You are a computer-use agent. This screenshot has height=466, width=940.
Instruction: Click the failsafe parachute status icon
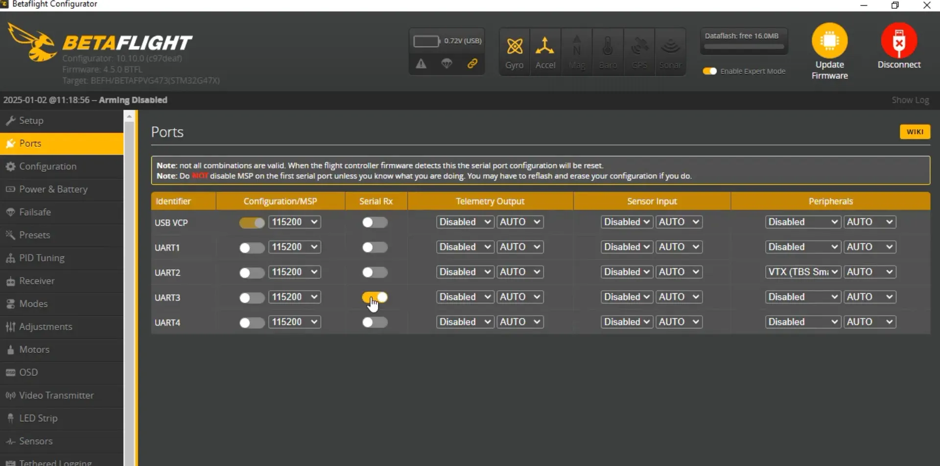tap(446, 64)
